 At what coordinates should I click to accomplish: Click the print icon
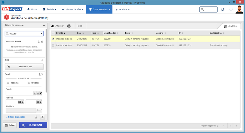[x=69, y=26]
